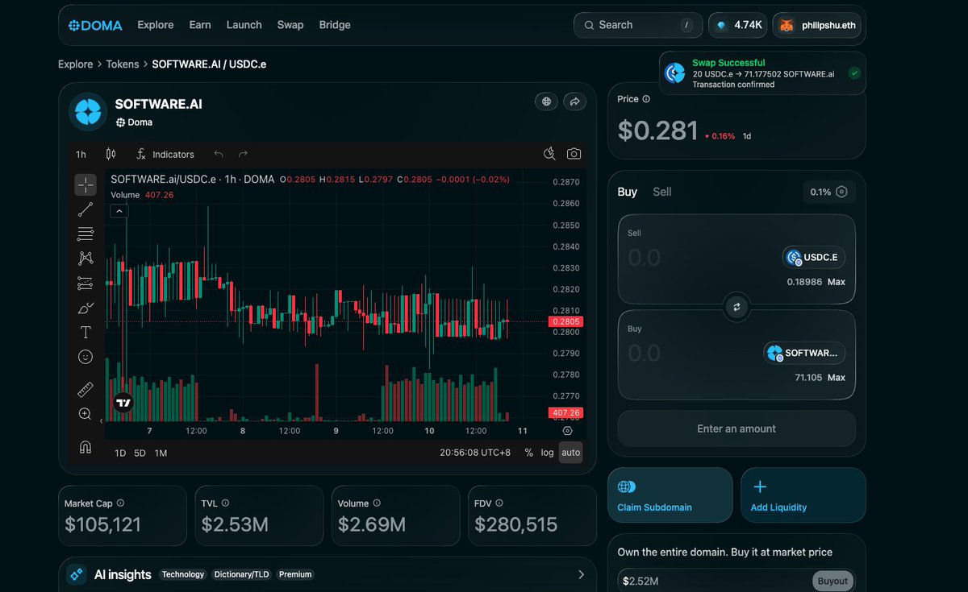Select the ruler measure tool

tap(86, 390)
